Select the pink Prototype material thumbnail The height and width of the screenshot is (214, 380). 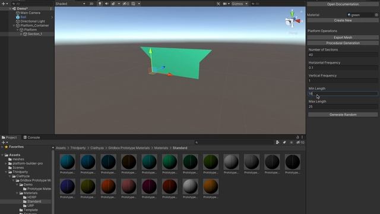129,187
